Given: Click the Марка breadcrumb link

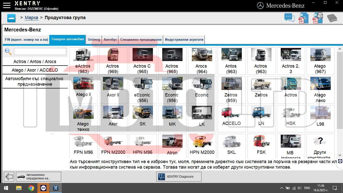Looking at the screenshot, I should coord(31,18).
